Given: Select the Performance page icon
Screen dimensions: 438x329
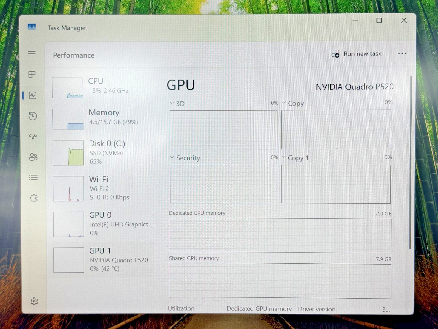Looking at the screenshot, I should (x=33, y=95).
